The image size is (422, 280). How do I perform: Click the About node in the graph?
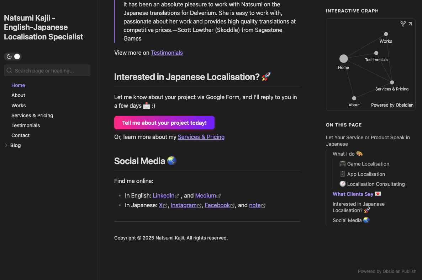(354, 98)
